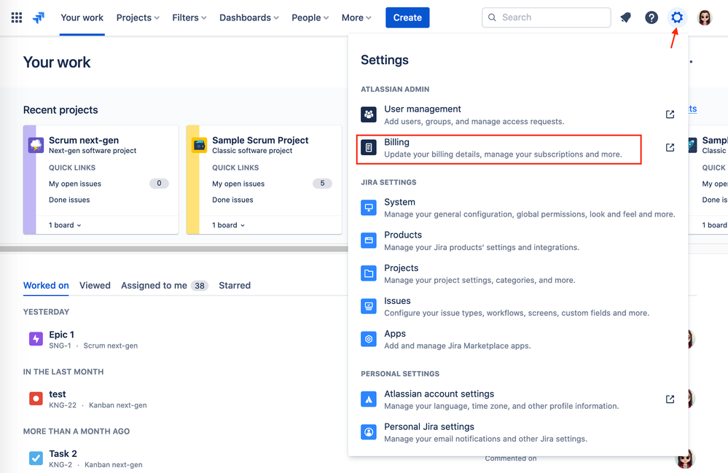The image size is (728, 473).
Task: Open My open issues in Sample Scrum Project
Action: [x=238, y=184]
